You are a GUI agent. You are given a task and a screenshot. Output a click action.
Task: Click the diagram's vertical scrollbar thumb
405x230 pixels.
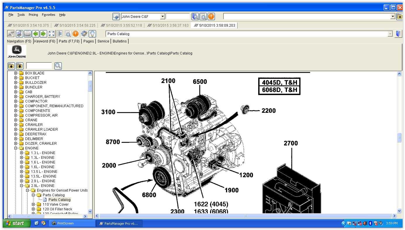(399, 137)
